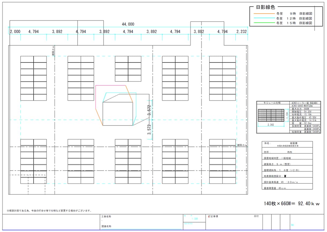Click the "質量:32.3kg" row
Screen dimensions: 327x232
click(x=306, y=123)
